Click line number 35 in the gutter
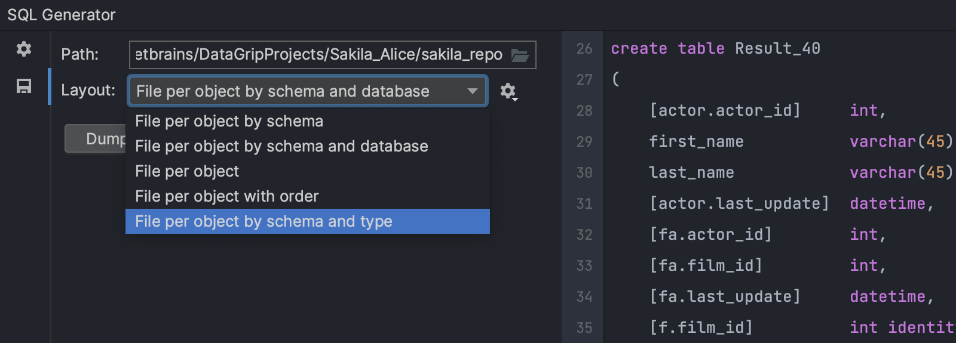The width and height of the screenshot is (956, 343). point(584,327)
